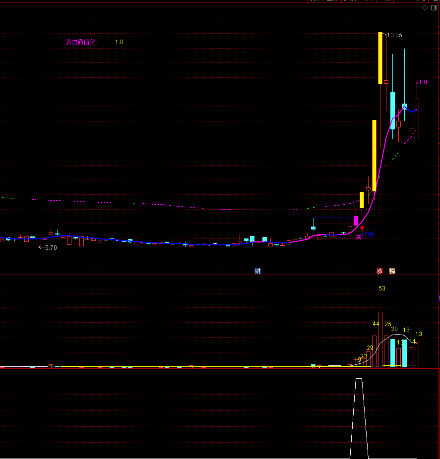Viewport: 440px width, 459px height.
Task: Click the 5.70 low price label
Action: (51, 248)
